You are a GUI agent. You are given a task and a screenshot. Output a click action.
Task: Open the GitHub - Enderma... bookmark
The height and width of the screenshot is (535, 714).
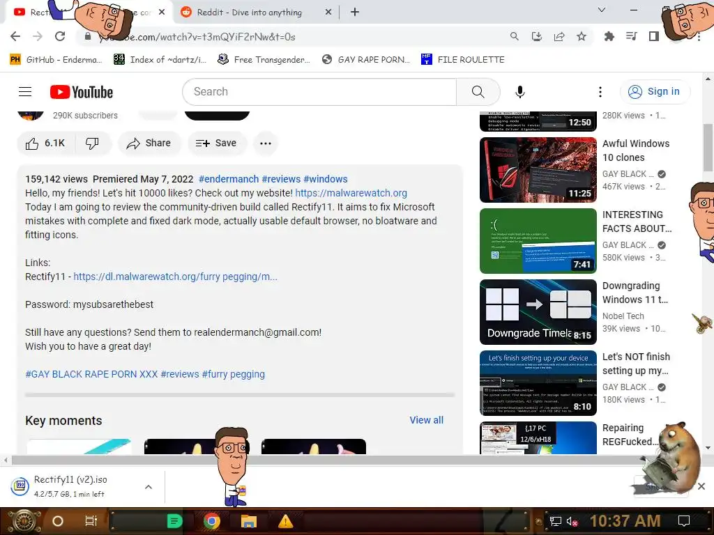click(56, 59)
